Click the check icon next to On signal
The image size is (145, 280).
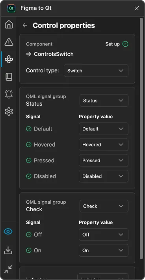coord(29,250)
